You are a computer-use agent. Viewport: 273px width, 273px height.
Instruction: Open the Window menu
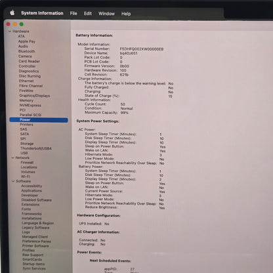[x=106, y=14]
